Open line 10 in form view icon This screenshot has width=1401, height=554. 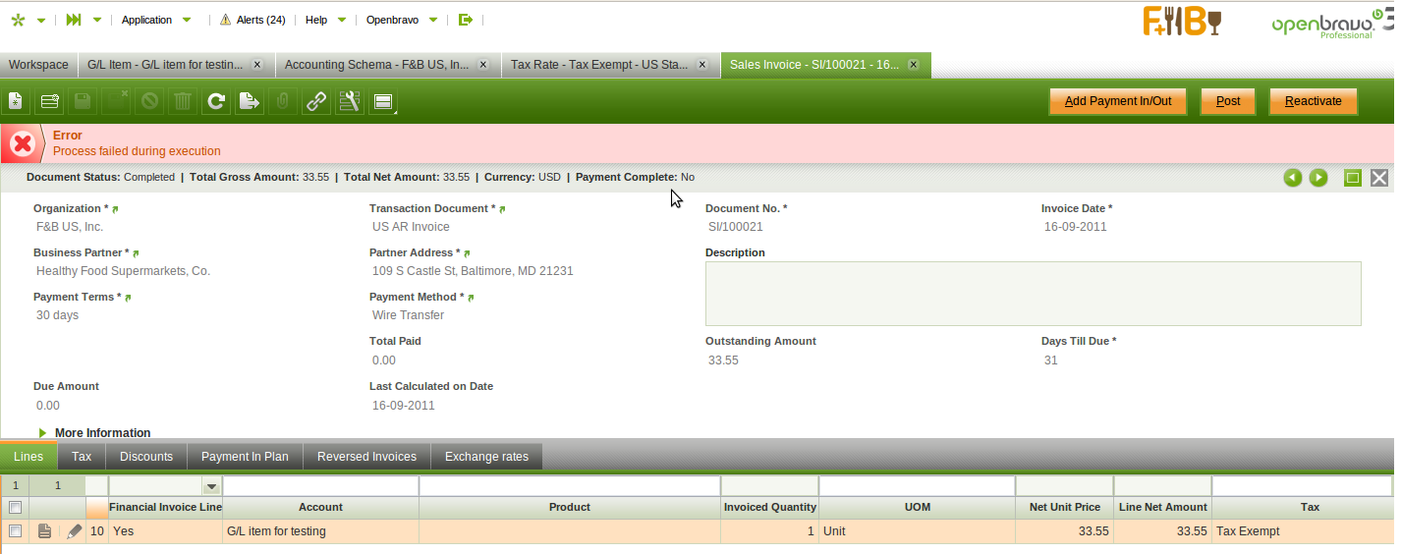click(x=44, y=531)
